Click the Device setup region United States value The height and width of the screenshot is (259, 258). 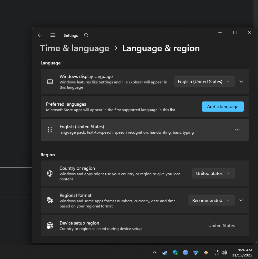pos(222,225)
